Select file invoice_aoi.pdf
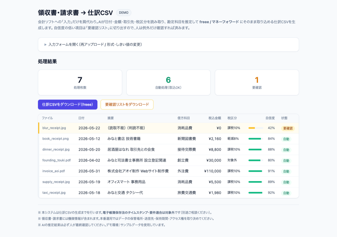Viewport: 337px width, 237px height. pos(54,171)
